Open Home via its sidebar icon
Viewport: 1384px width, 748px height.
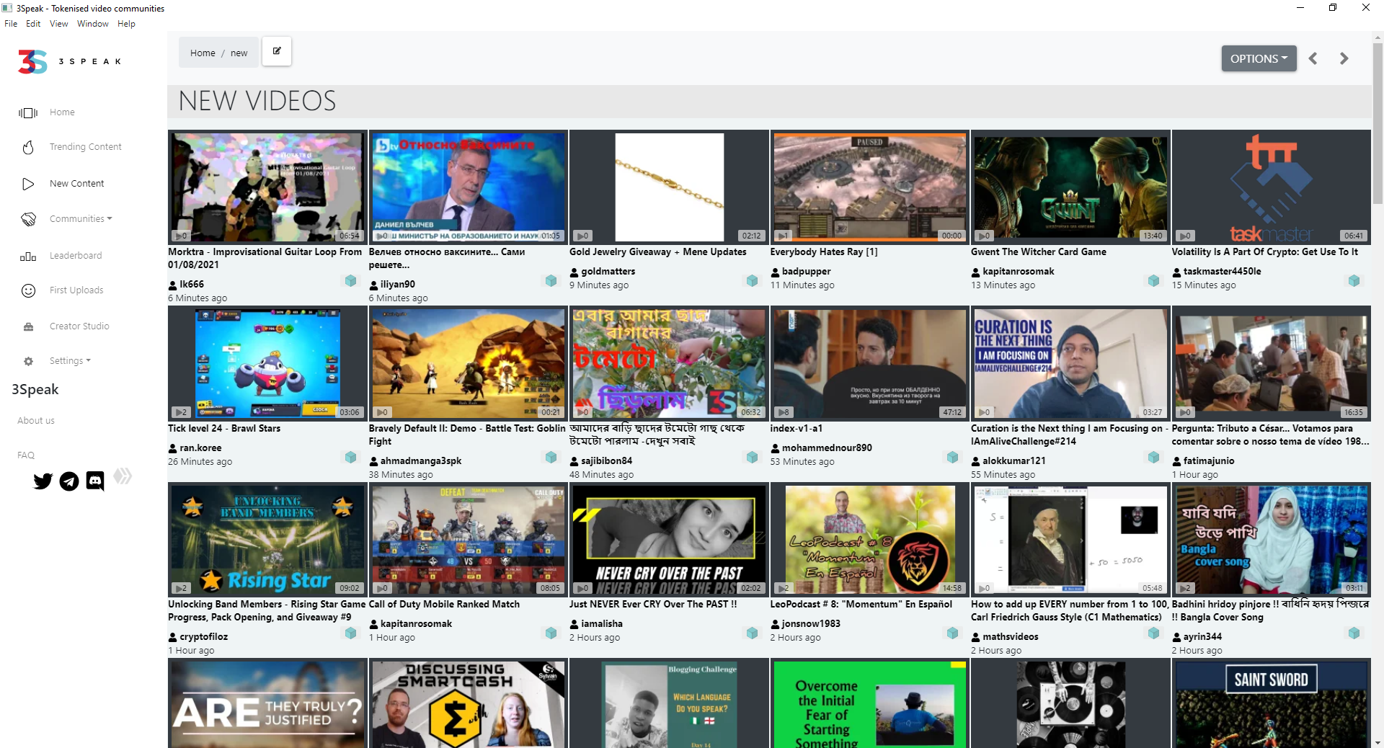[x=28, y=112]
